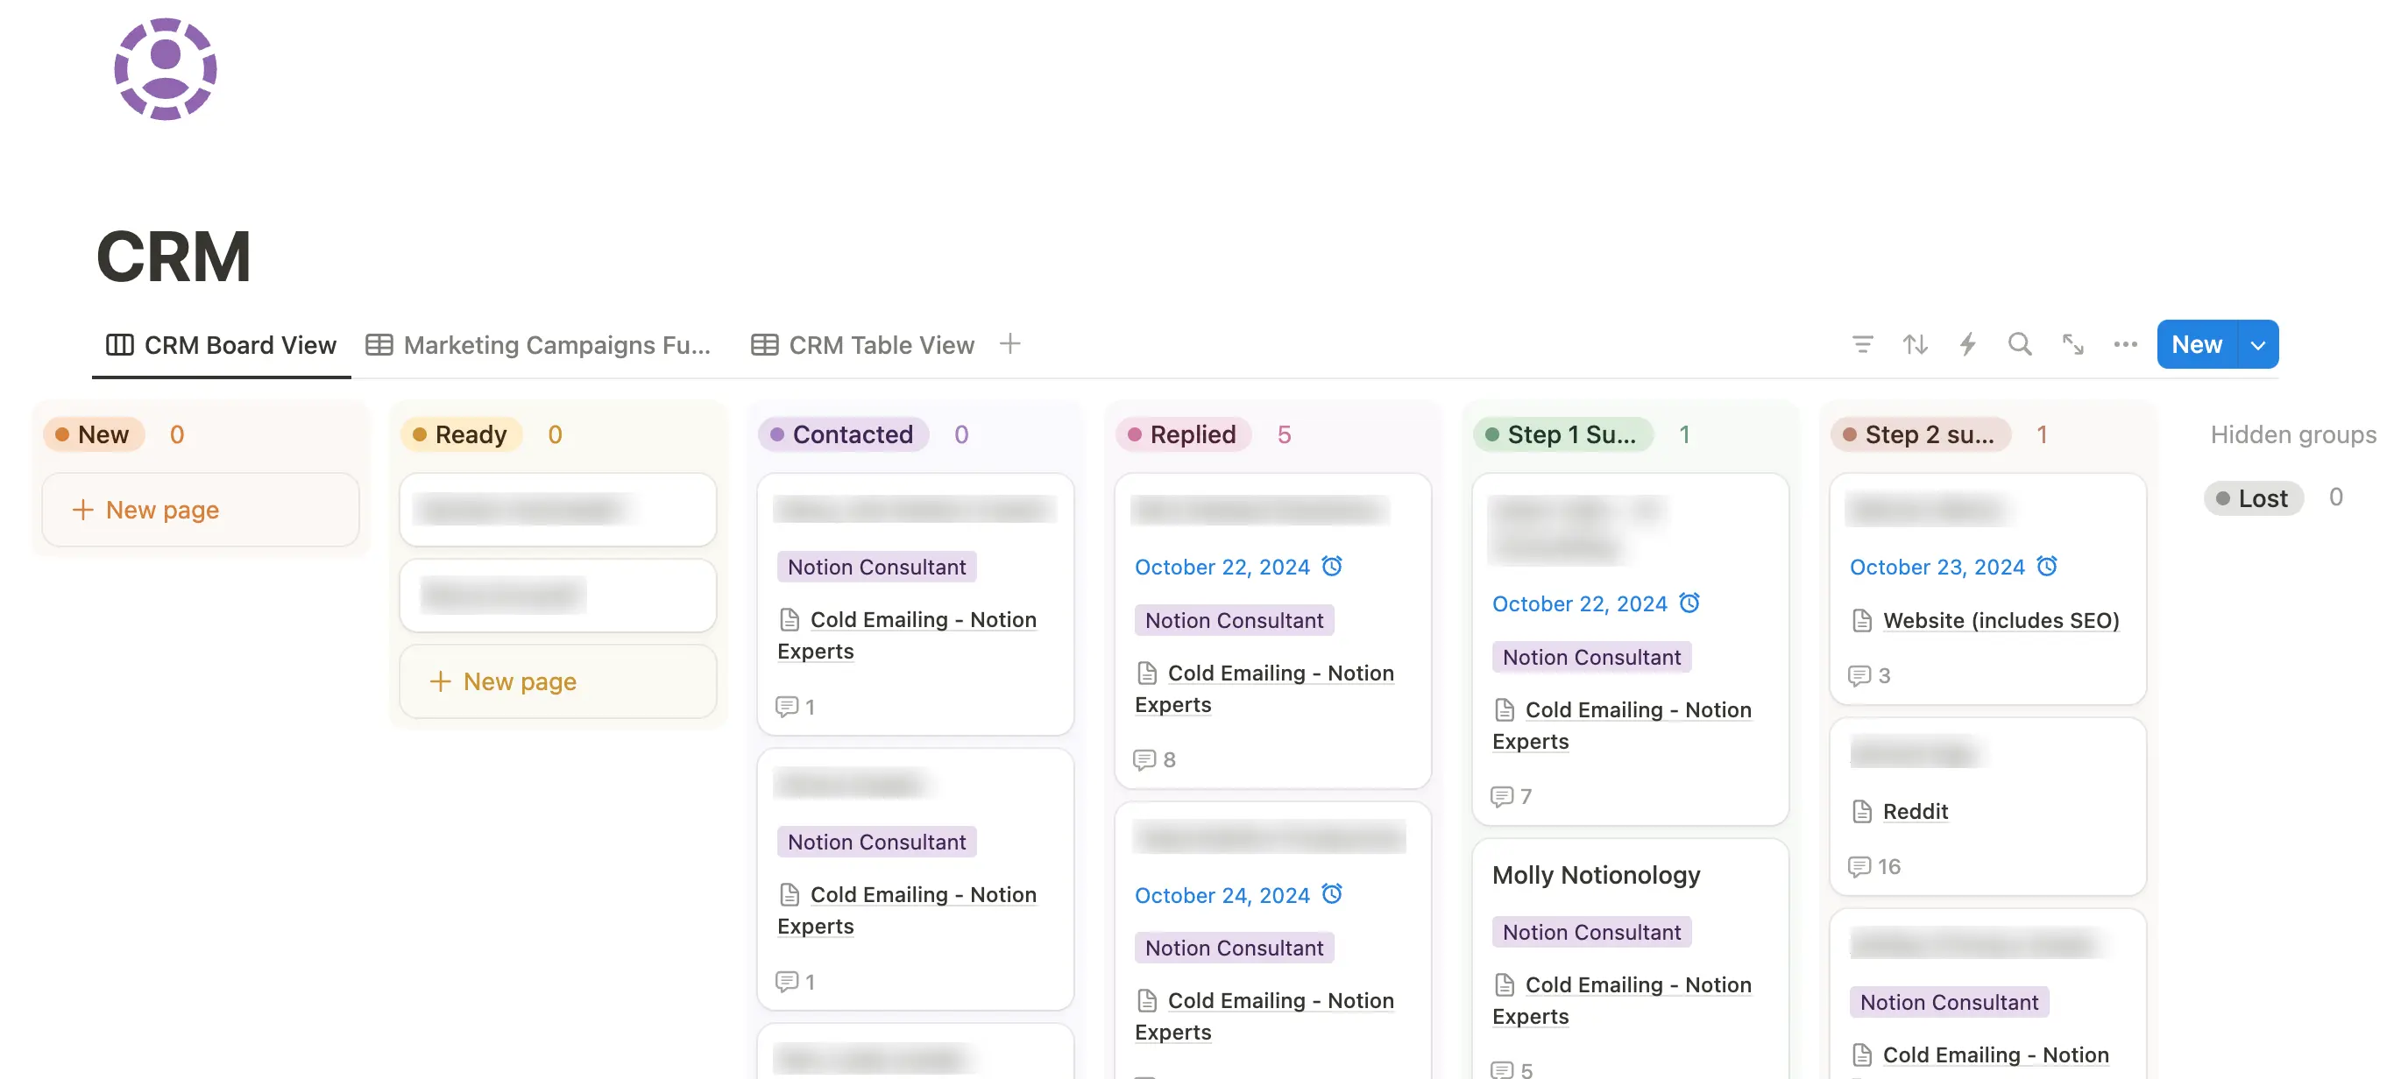
Task: Open the search icon in the toolbar
Action: 2019,344
